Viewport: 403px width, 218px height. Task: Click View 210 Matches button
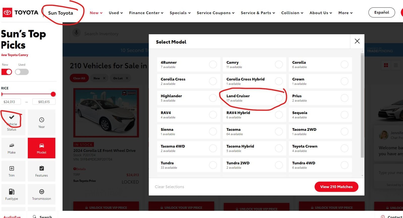(x=336, y=187)
